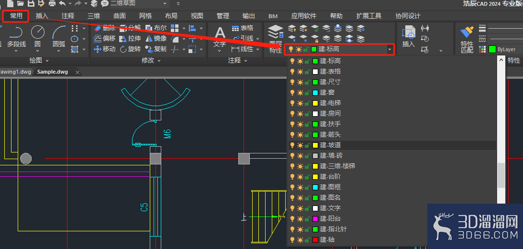Open the dropdown next to 引线

pos(258,39)
